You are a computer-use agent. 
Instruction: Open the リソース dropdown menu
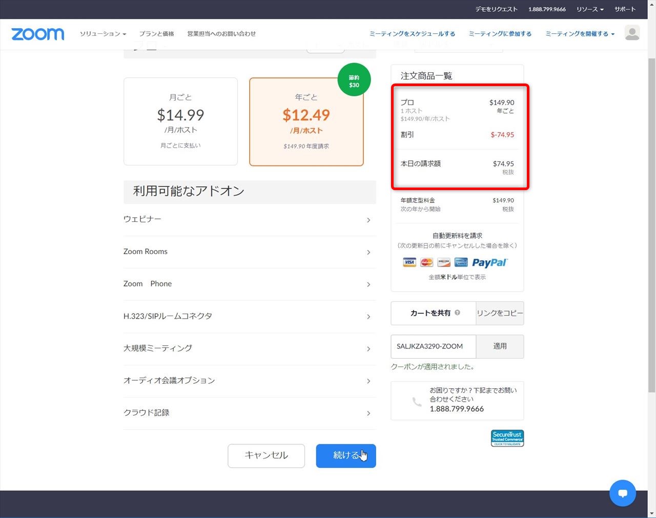coord(590,9)
